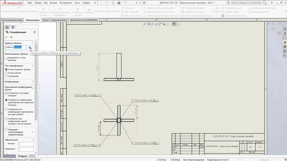The height and width of the screenshot is (161, 287).
Task: Expand the command manager overflow chevron
Action: 286,11
